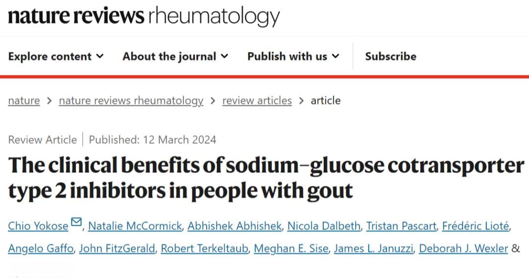Open Robert Terkeltaub author link
Screen dimensions: 529x280
pyautogui.click(x=204, y=248)
